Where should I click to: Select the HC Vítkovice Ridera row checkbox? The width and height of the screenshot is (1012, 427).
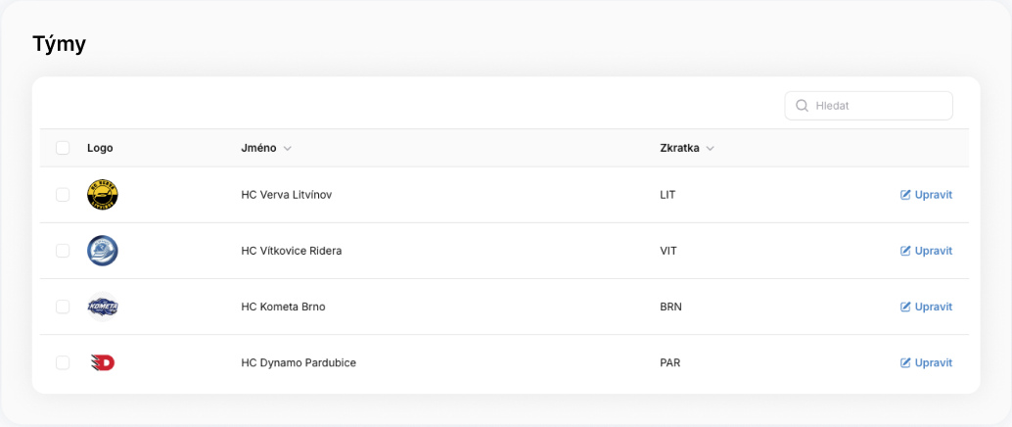point(63,251)
